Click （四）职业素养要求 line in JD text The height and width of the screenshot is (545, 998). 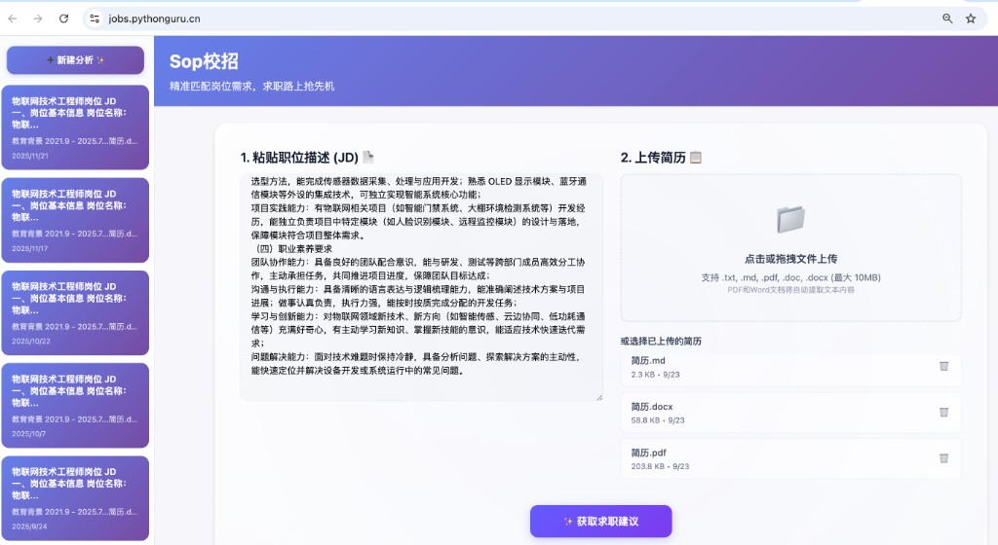(x=291, y=248)
